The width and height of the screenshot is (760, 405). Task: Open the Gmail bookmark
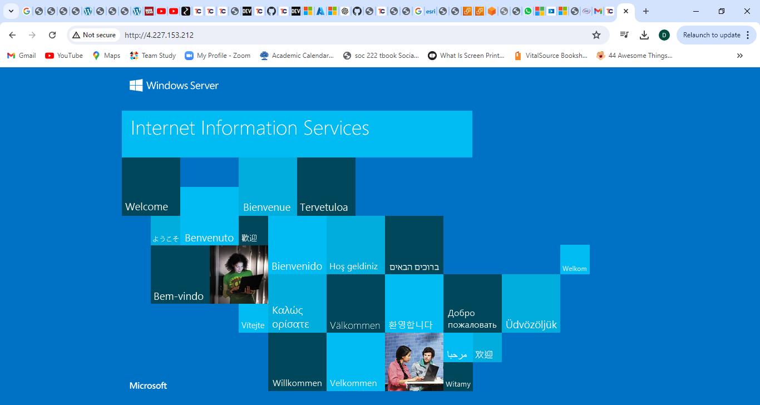point(21,56)
